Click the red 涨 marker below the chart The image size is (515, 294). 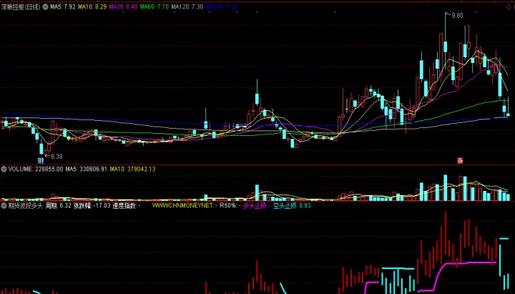[x=460, y=161]
